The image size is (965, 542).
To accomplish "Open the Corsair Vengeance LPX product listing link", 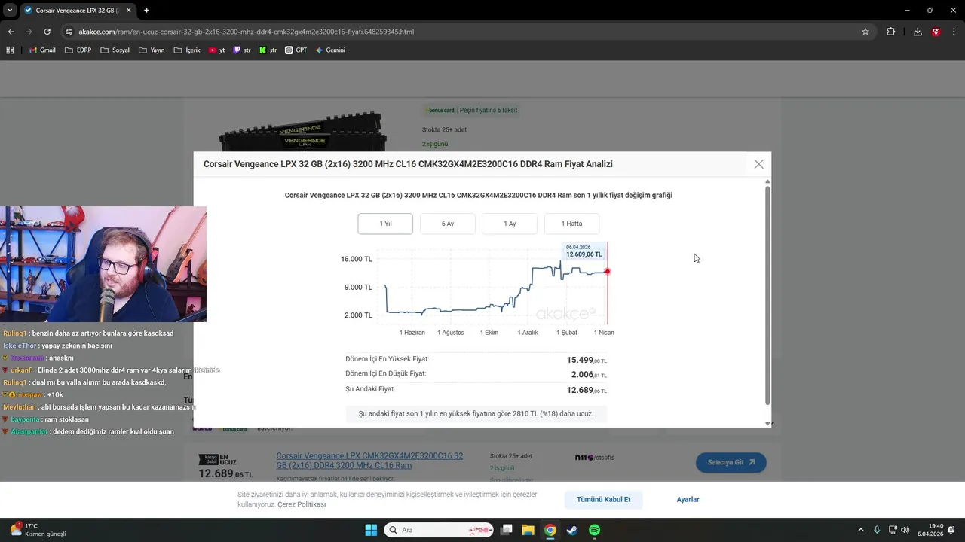I will click(x=369, y=461).
